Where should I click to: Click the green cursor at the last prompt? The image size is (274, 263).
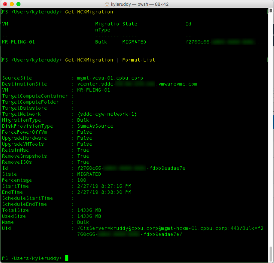(x=67, y=258)
